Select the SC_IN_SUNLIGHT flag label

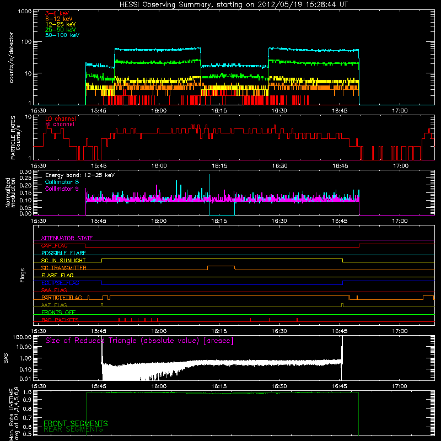pyautogui.click(x=63, y=260)
